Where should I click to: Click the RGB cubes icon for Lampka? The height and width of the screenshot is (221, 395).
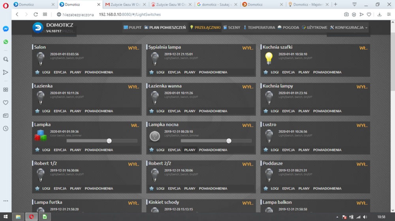tap(40, 136)
